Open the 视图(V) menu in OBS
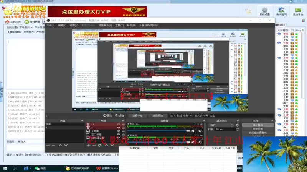 pyautogui.click(x=74, y=26)
